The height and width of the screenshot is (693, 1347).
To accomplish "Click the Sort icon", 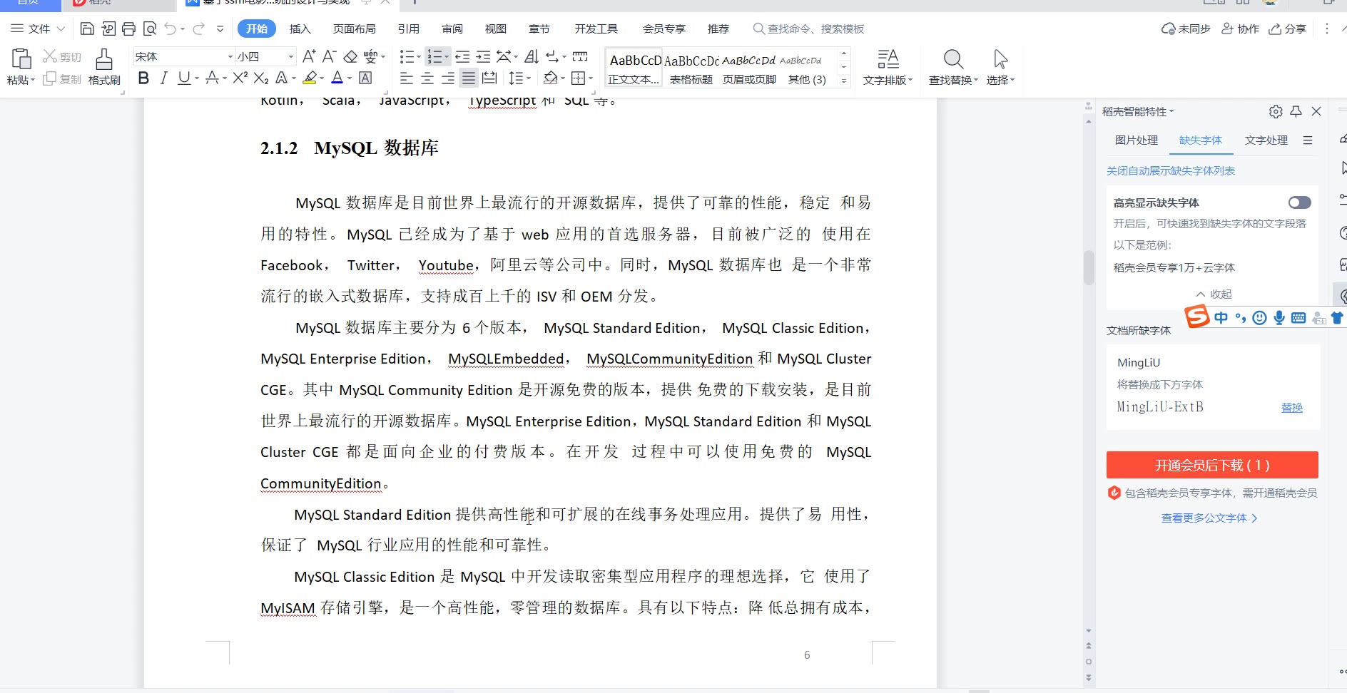I will point(532,56).
